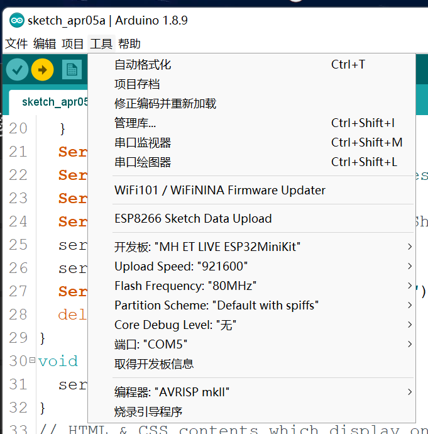This screenshot has width=428, height=434.
Task: Click the Ser text on line 21
Action: pyautogui.click(x=73, y=152)
